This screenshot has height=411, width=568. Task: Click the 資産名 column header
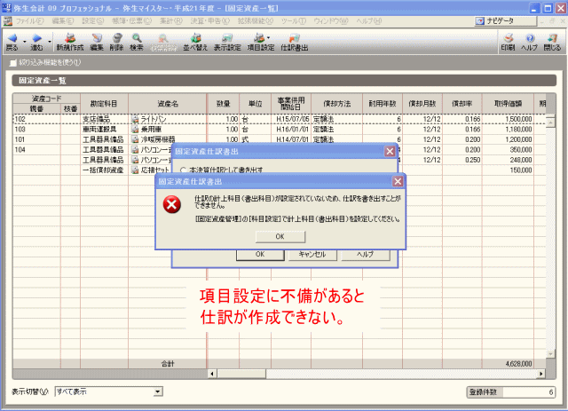point(168,104)
